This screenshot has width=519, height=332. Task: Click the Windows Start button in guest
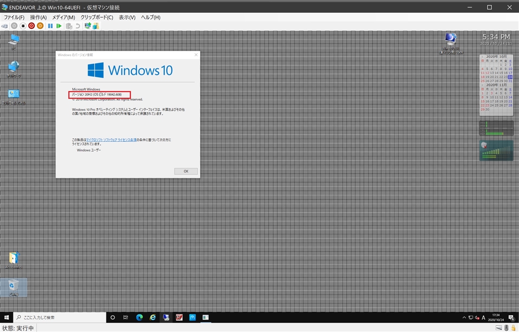coord(7,317)
